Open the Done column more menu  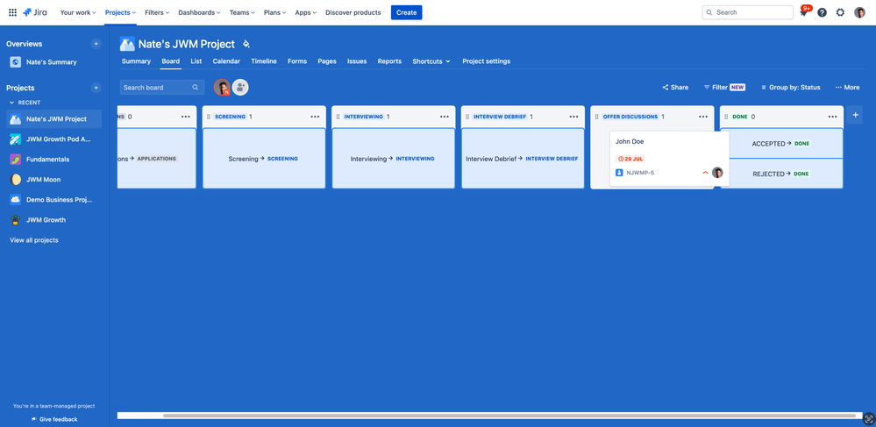click(x=832, y=117)
